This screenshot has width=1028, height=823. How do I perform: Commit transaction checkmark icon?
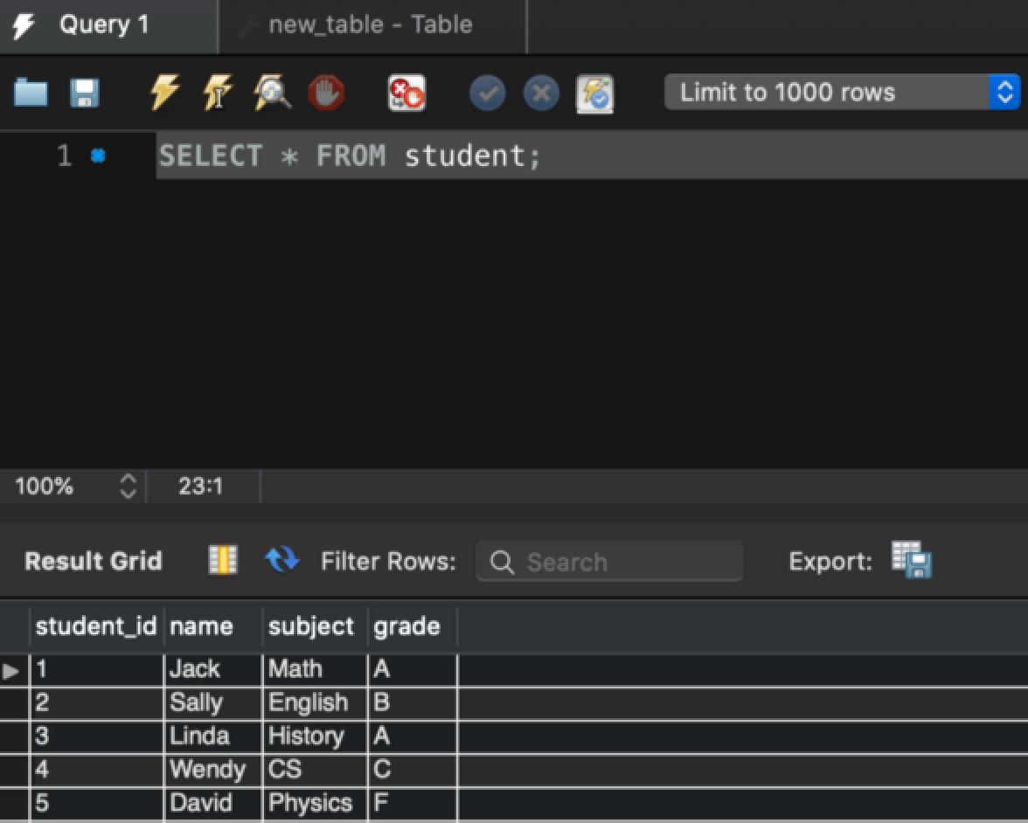(487, 93)
